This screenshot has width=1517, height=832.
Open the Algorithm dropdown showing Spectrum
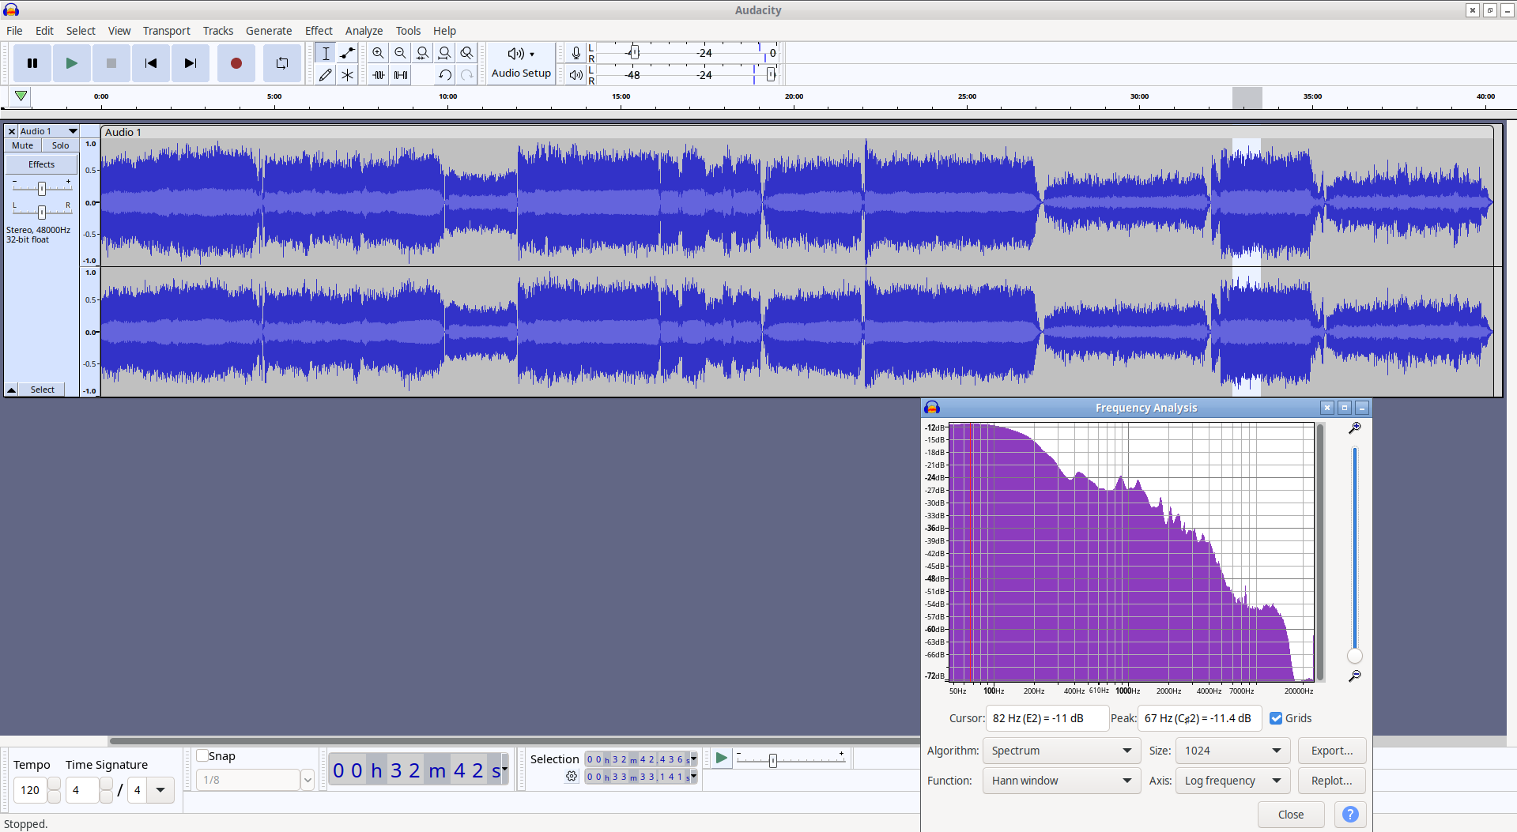[x=1061, y=751]
